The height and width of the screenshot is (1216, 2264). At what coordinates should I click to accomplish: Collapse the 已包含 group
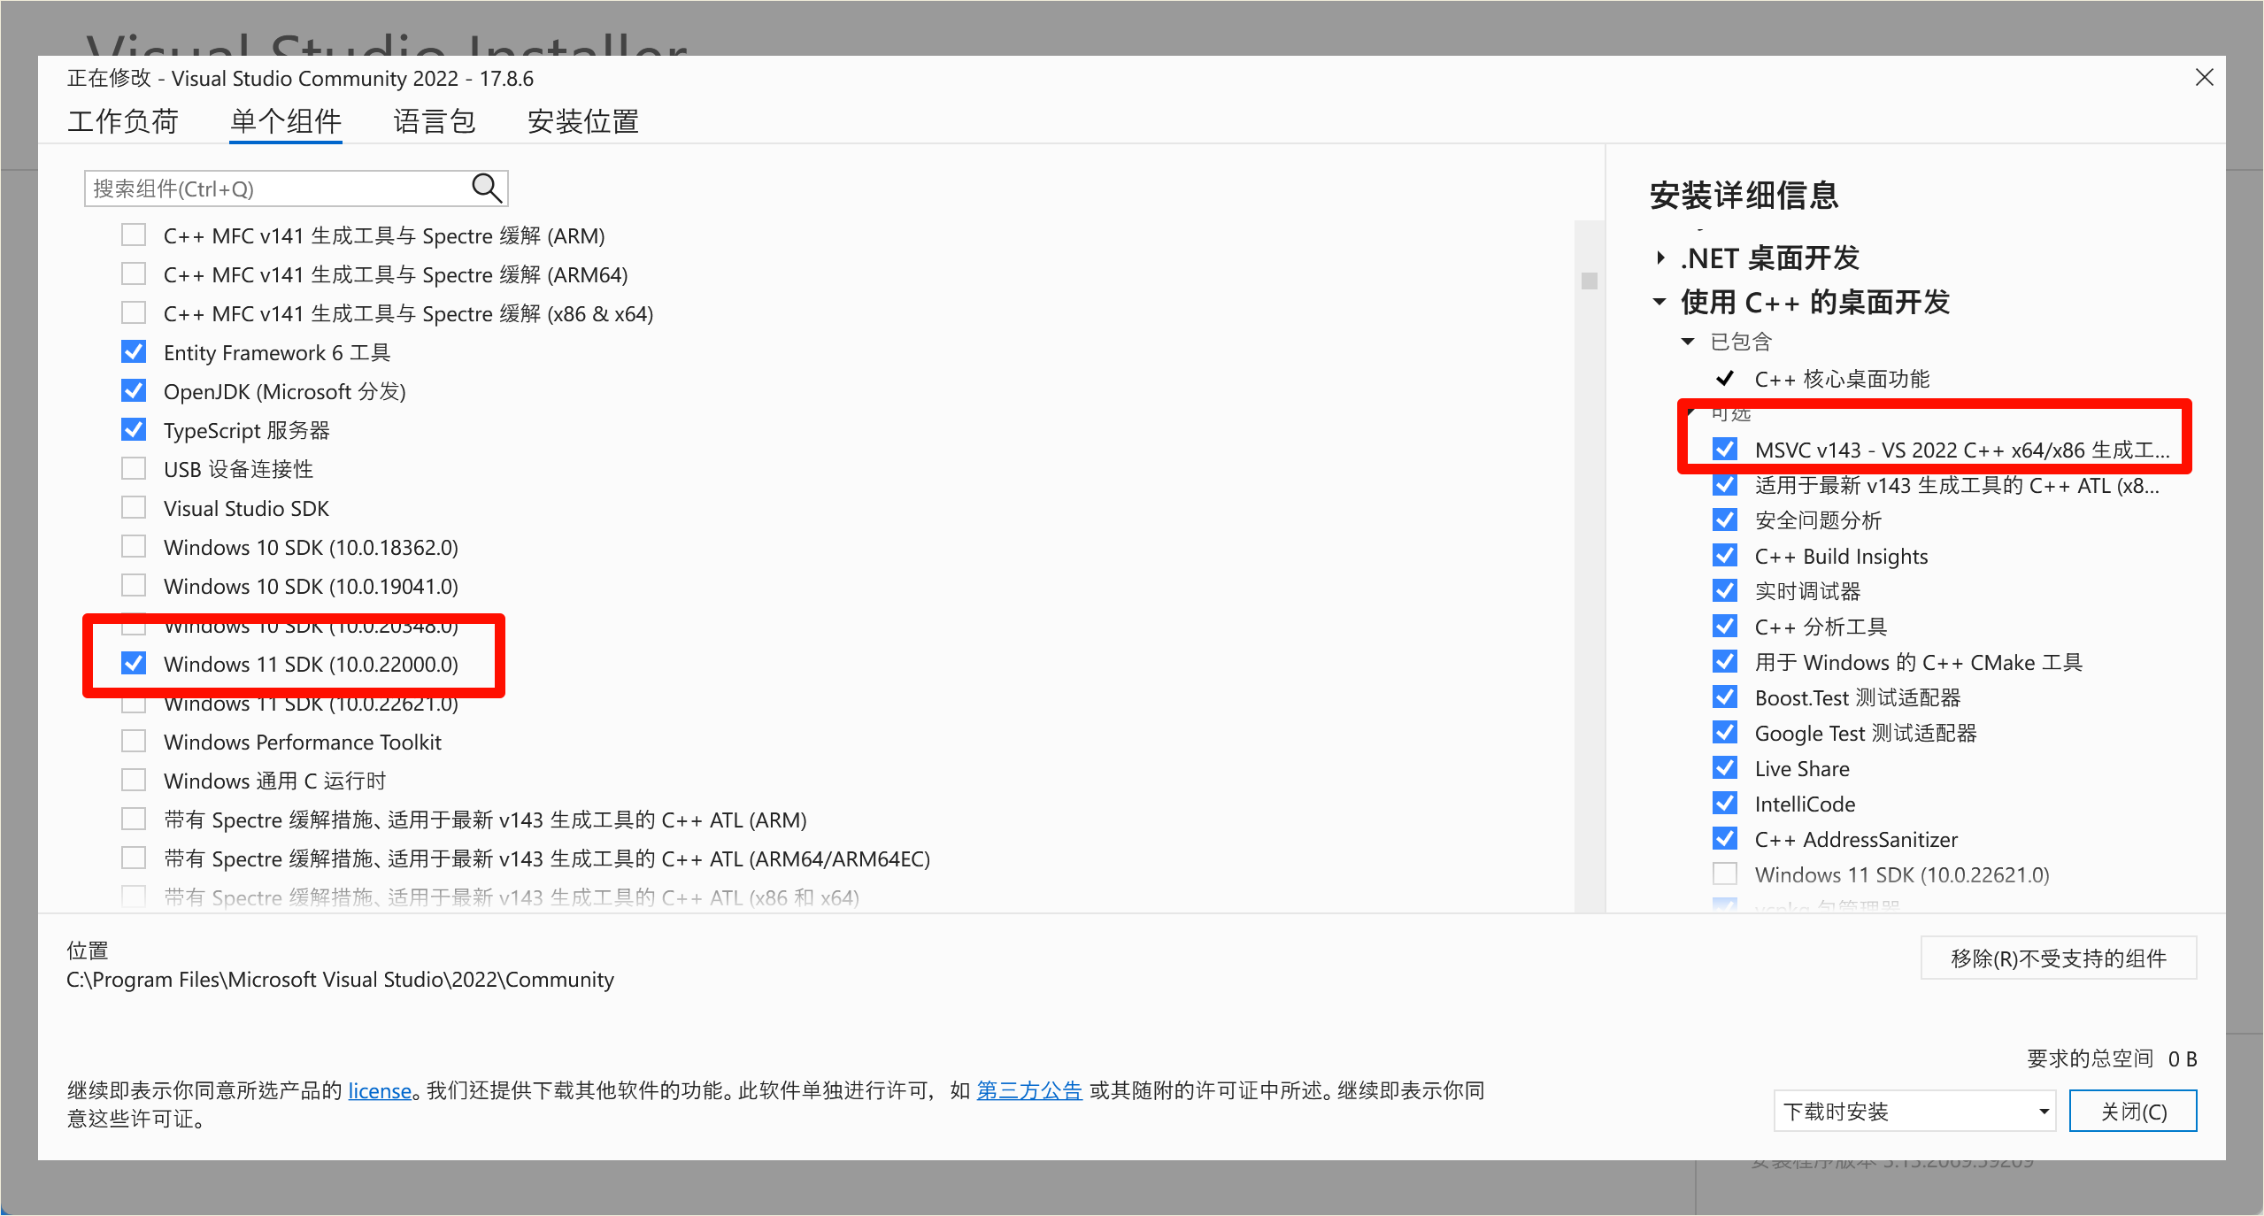[x=1688, y=342]
